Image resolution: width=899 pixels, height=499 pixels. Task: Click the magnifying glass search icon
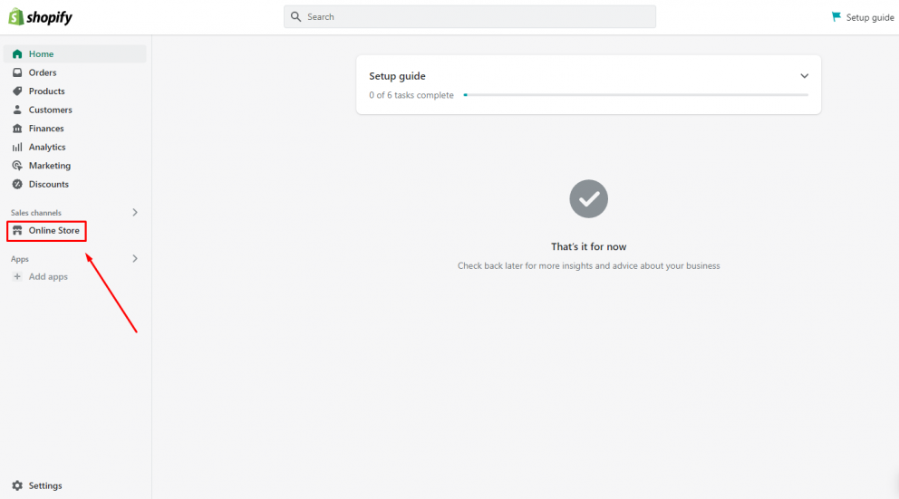(295, 16)
